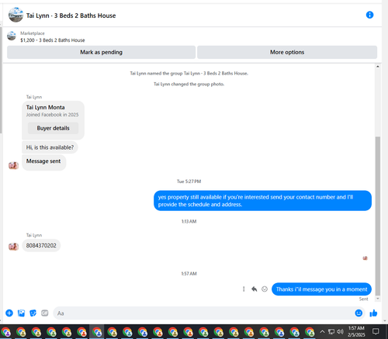
Task: Open network status in system tray
Action: [331, 331]
